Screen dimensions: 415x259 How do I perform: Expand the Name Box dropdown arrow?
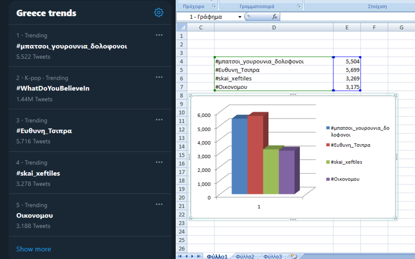tap(240, 17)
